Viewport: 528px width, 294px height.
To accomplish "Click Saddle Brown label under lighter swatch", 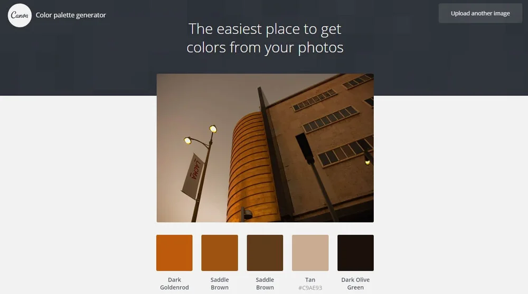I will pyautogui.click(x=220, y=283).
